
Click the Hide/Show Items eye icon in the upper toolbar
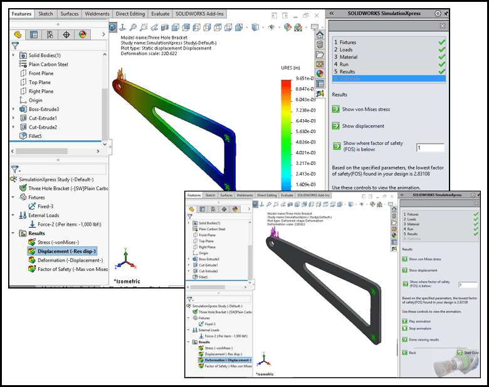(x=271, y=28)
